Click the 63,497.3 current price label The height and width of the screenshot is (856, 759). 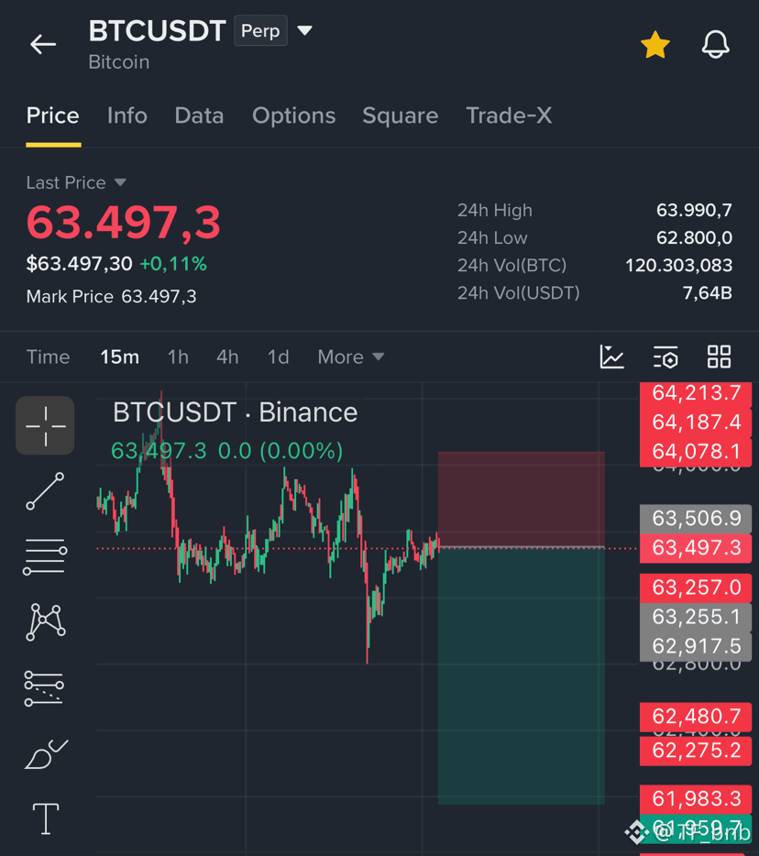click(x=696, y=547)
